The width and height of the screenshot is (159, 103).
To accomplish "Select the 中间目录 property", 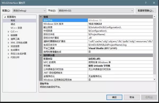I will click(65, 31).
